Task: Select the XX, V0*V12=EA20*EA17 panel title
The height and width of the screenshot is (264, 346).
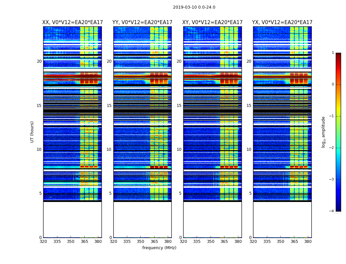Action: tap(72, 22)
